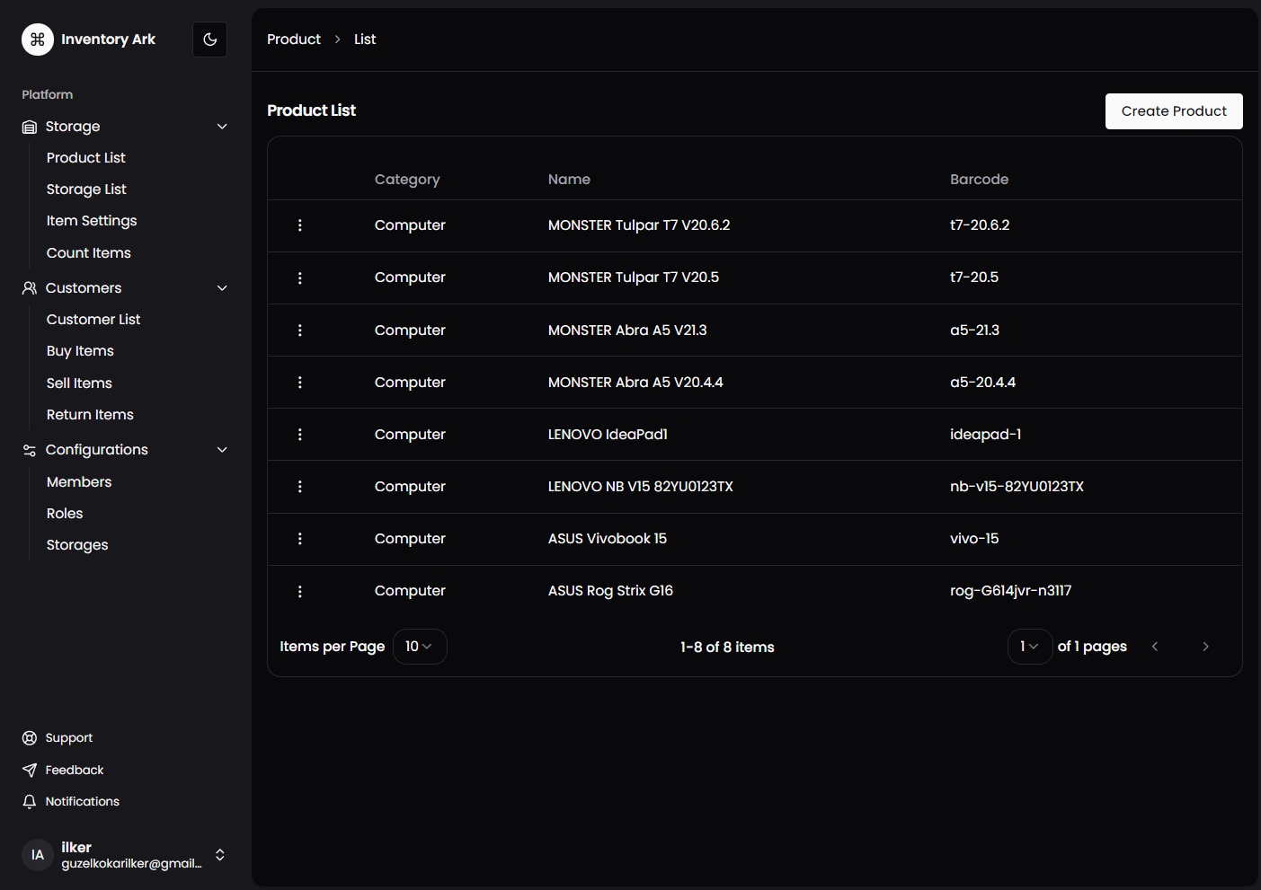Open the Members page

79,482
